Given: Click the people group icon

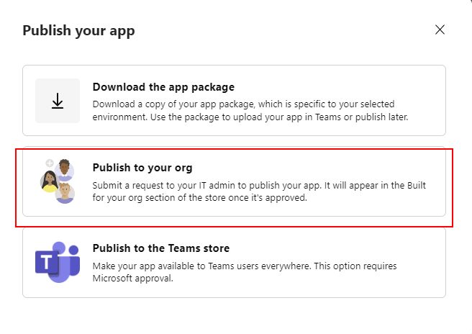Looking at the screenshot, I should (x=58, y=181).
